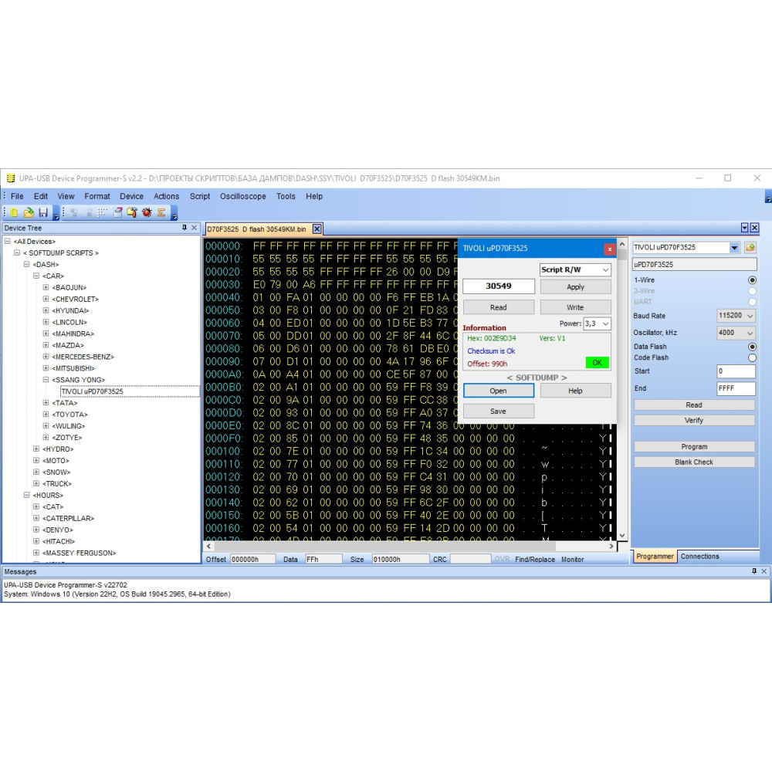Click the window with pink eraser toolbar icon

(x=117, y=213)
